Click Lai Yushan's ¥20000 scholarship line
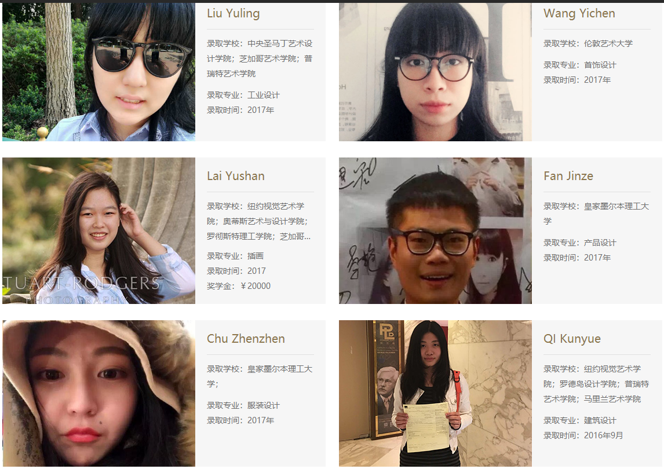 point(239,286)
